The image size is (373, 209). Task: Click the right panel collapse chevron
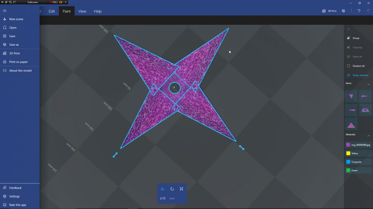tap(348, 29)
